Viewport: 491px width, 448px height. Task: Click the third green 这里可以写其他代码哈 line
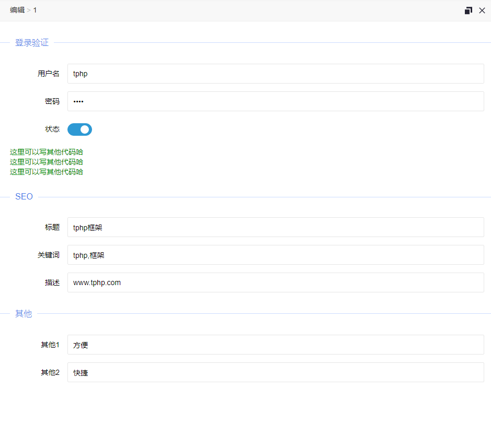point(47,172)
